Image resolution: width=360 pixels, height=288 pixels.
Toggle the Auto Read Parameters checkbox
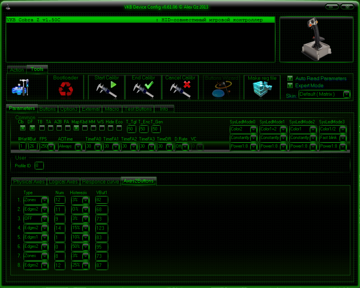point(290,79)
